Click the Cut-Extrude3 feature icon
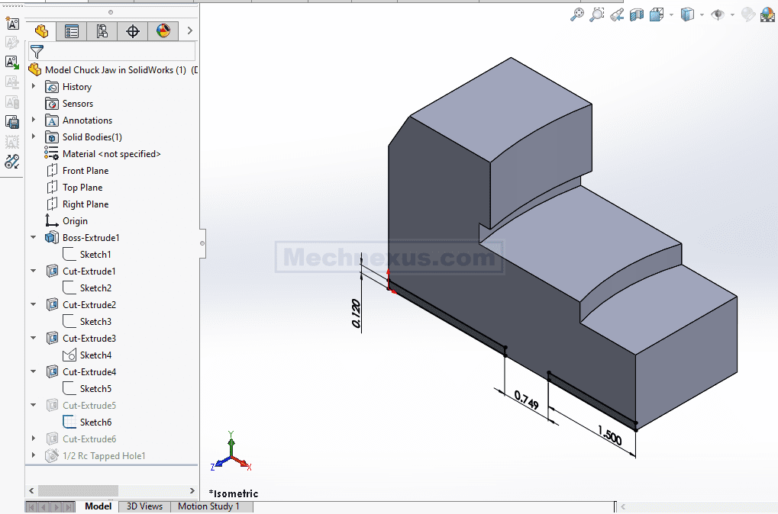 click(x=52, y=338)
